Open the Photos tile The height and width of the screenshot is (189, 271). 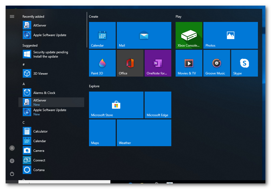[230, 35]
